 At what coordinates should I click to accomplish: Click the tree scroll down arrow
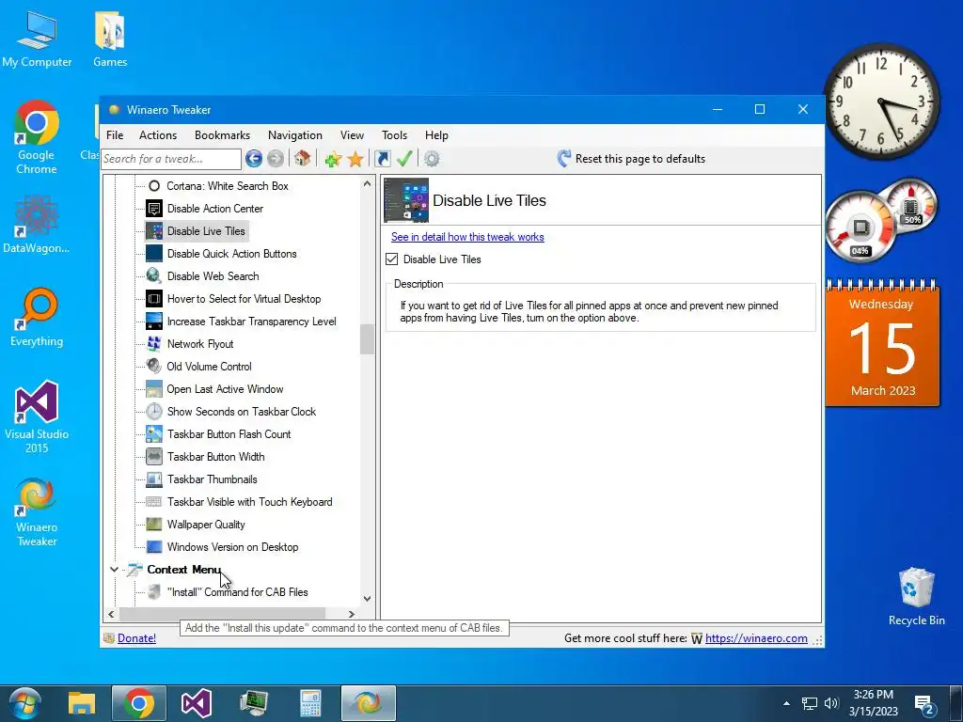[367, 599]
